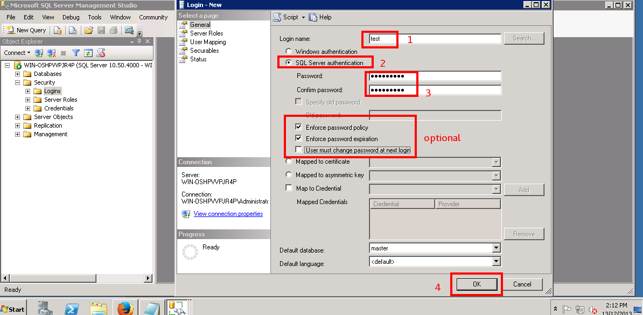Image resolution: width=643 pixels, height=315 pixels.
Task: Click the Help button in dialog toolbar
Action: pos(320,17)
